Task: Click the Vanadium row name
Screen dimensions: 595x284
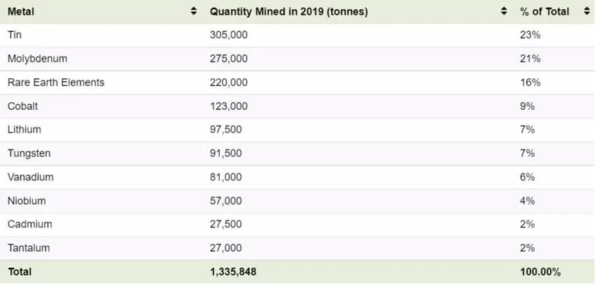Action: [x=30, y=177]
